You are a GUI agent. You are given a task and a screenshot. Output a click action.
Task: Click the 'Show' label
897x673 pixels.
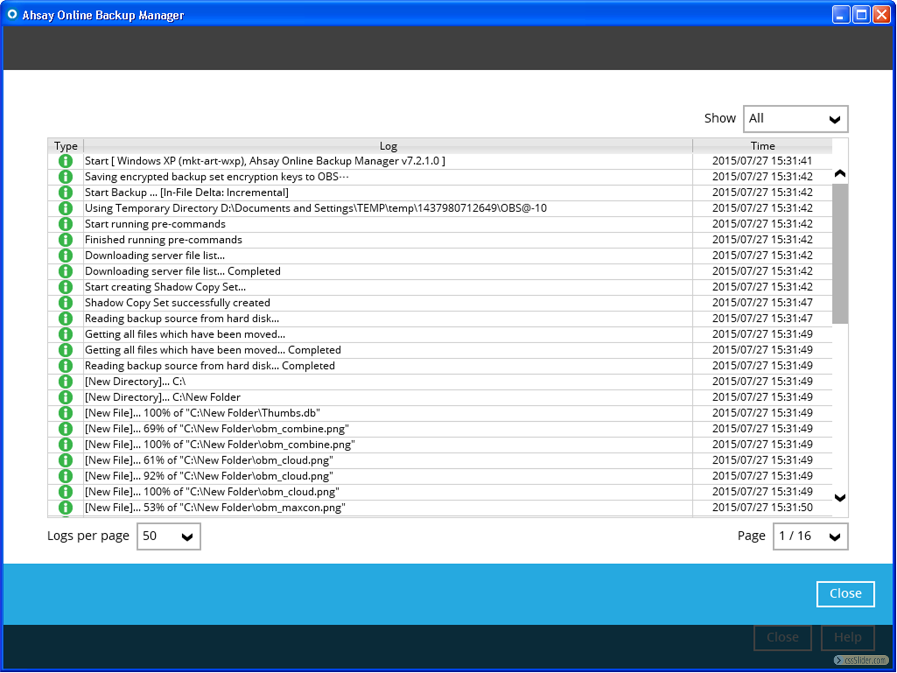coord(720,118)
